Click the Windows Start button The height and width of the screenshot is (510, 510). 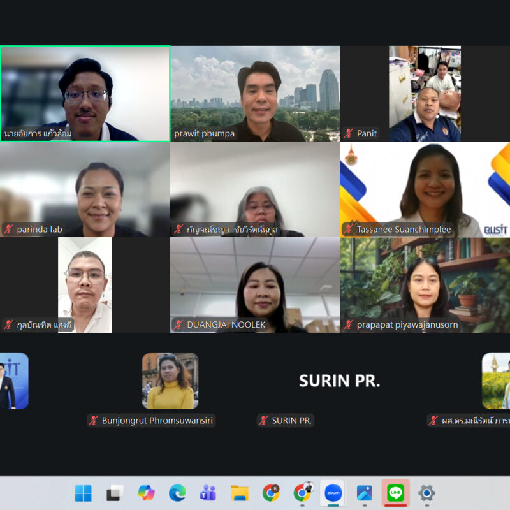84,493
